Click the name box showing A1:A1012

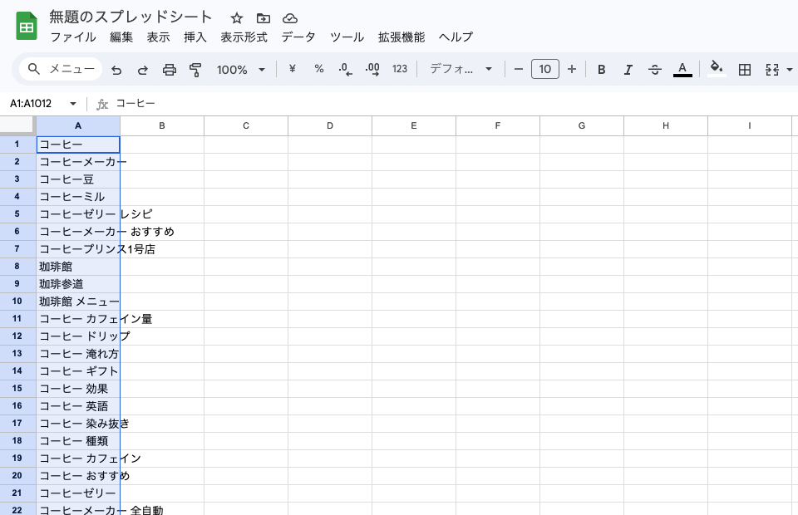[31, 104]
